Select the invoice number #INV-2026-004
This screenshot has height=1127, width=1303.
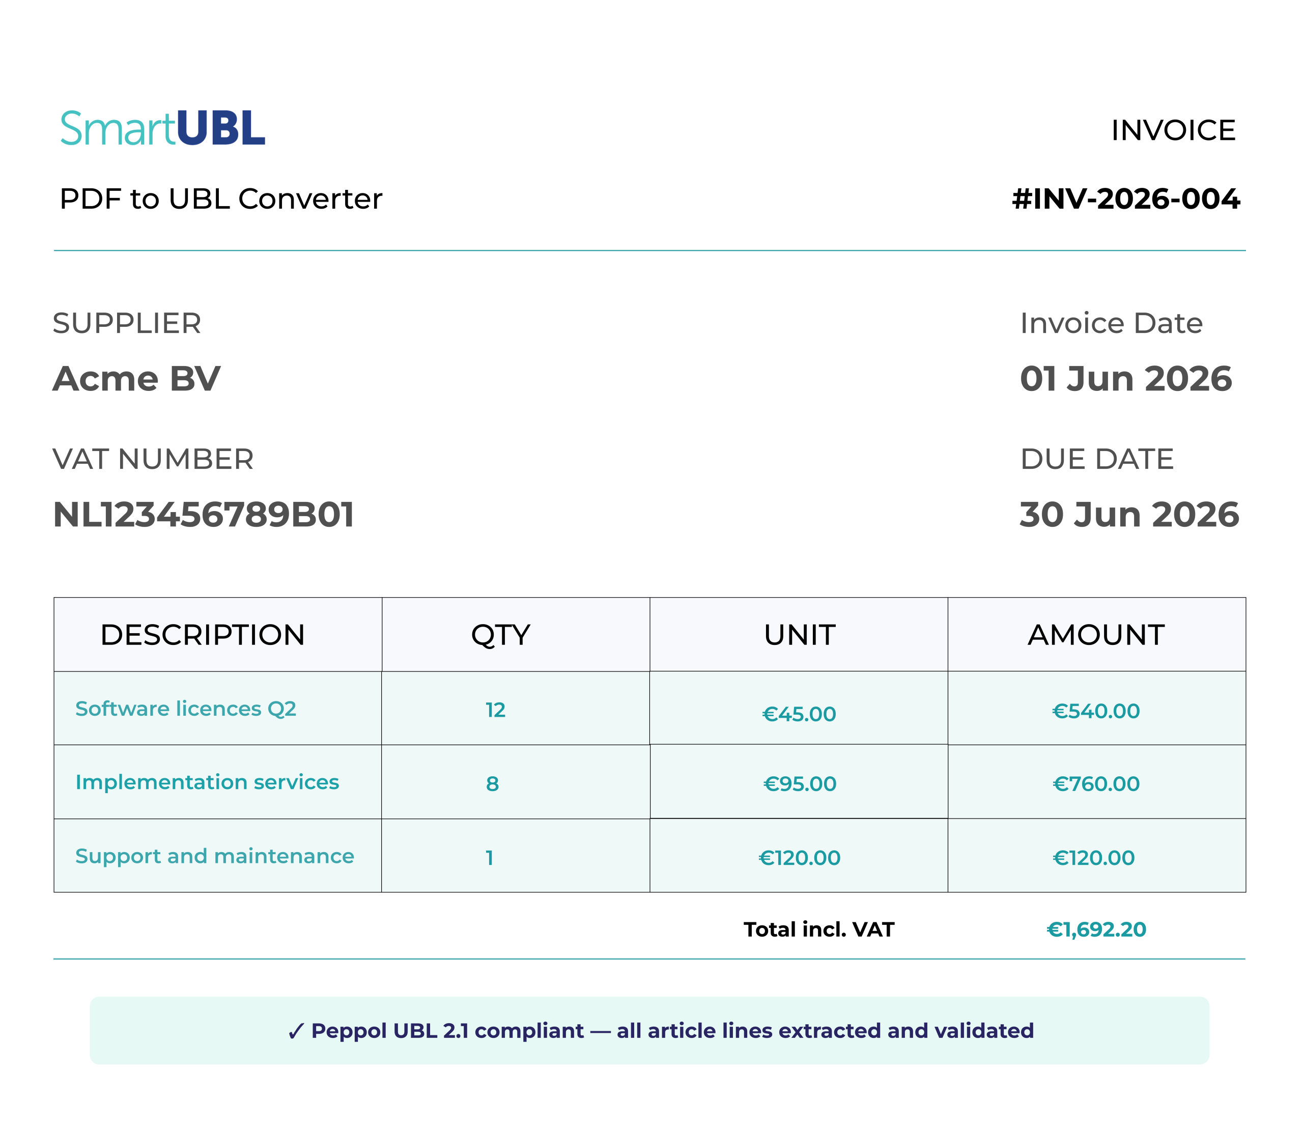tap(1126, 199)
